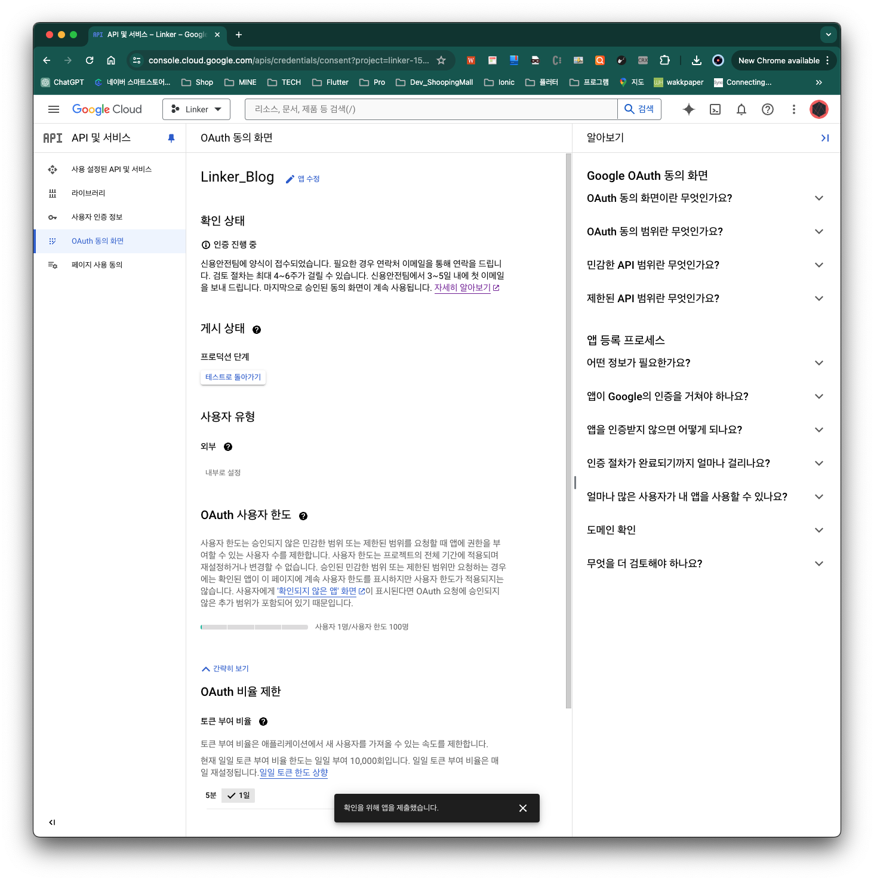
Task: Collapse the 알아보기 side panel
Action: [x=824, y=138]
